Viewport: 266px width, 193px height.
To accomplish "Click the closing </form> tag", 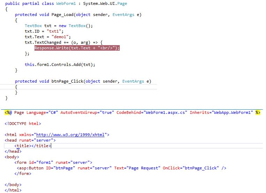I will [x=23, y=174].
